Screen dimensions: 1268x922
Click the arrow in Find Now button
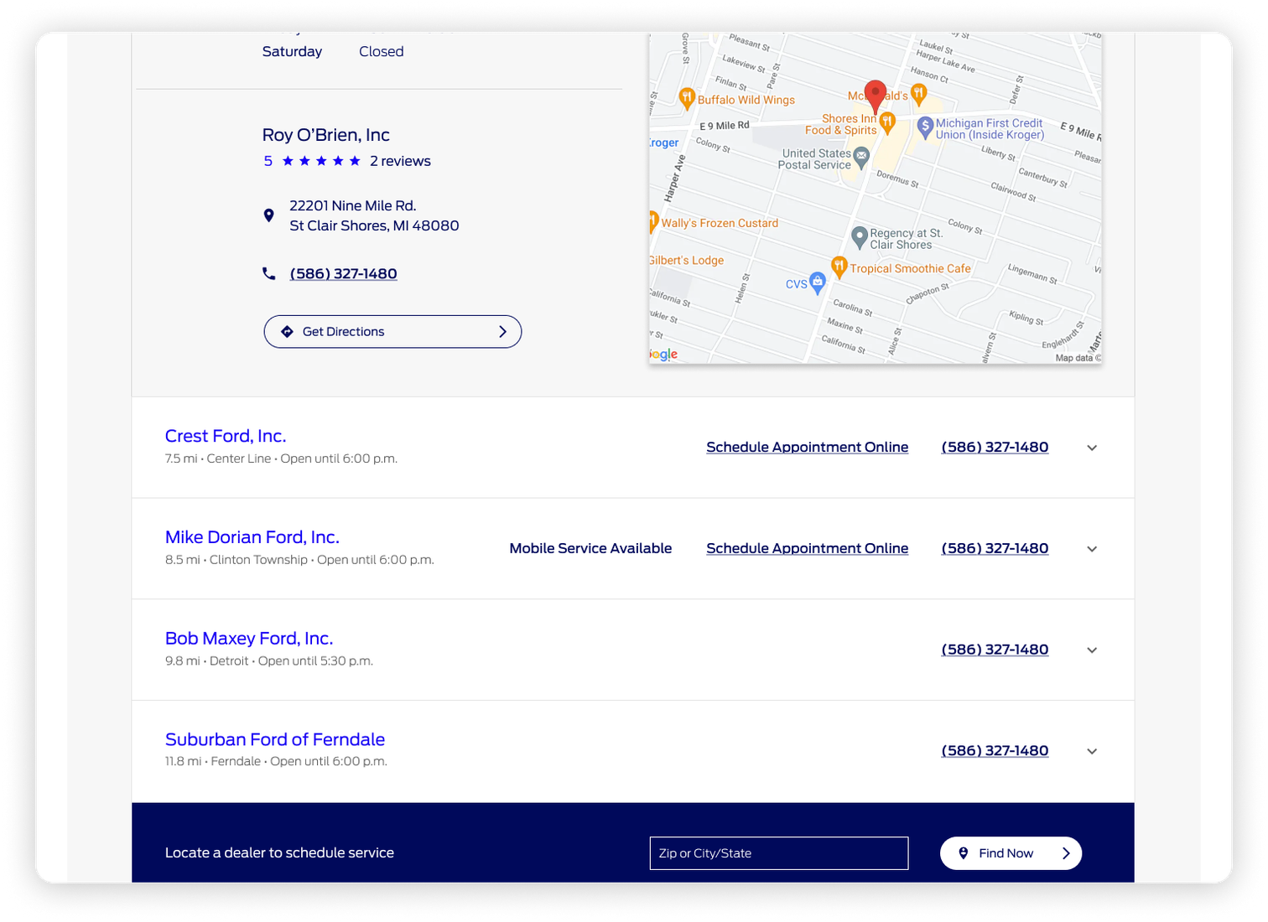[x=1066, y=853]
